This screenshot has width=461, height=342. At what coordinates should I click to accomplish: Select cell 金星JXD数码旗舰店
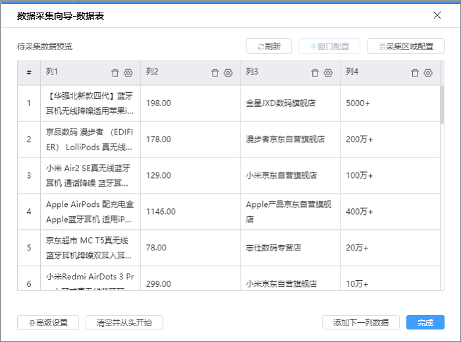[x=290, y=103]
